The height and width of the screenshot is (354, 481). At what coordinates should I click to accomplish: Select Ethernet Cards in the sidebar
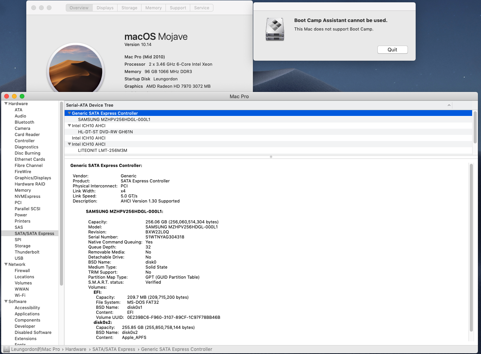click(30, 159)
